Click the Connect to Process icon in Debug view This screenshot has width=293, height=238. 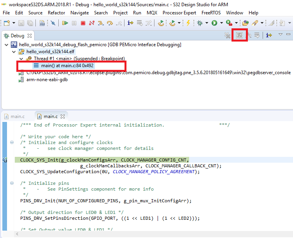click(239, 35)
